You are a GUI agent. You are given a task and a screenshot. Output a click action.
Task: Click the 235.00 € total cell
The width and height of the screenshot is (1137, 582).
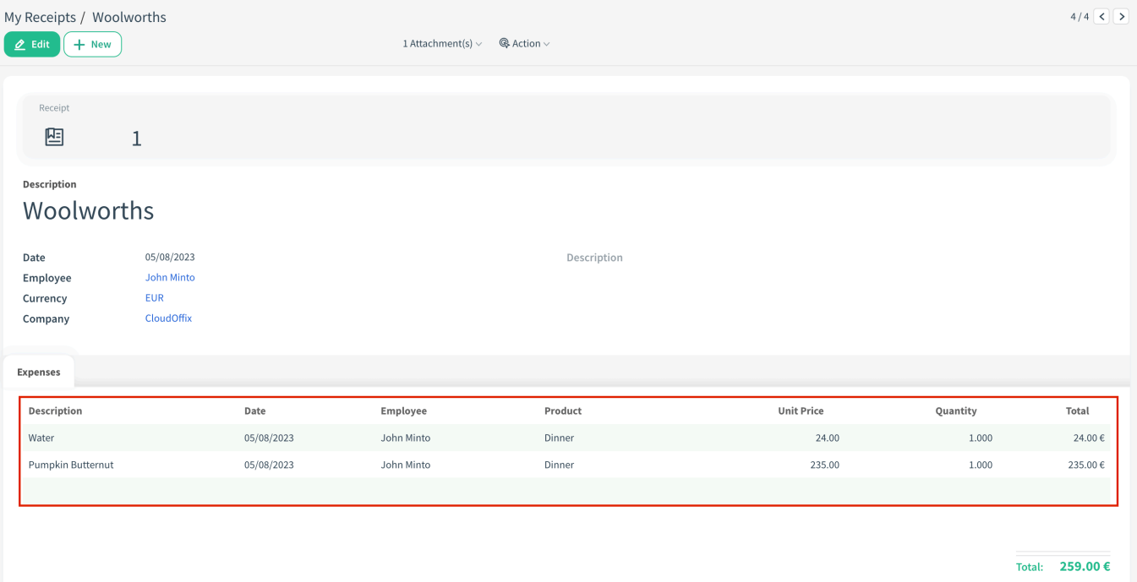point(1086,465)
